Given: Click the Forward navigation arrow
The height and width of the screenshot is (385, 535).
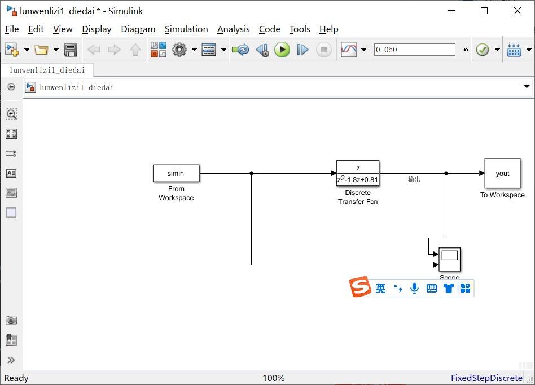Looking at the screenshot, I should point(115,50).
